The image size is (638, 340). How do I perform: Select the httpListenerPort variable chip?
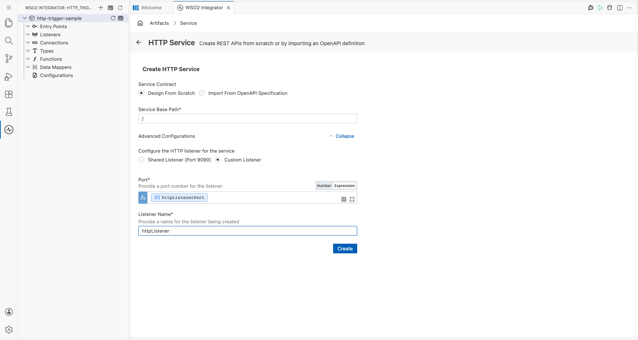(x=179, y=197)
